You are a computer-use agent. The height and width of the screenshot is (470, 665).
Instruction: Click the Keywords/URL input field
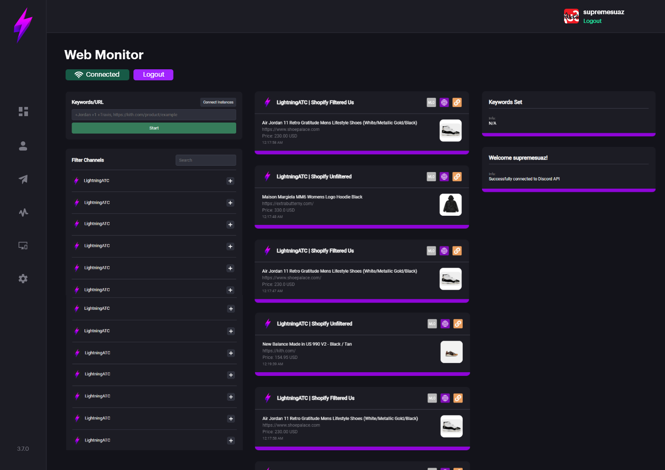(x=154, y=115)
